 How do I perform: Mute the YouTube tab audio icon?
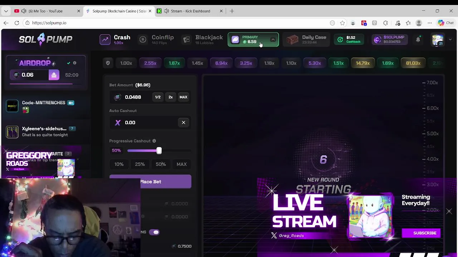[x=24, y=11]
